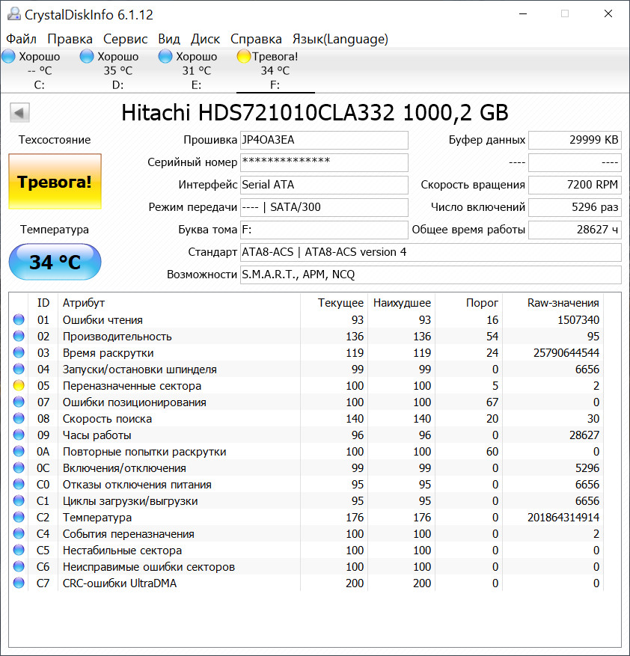
Task: Switch to drive C: disk tab
Action: click(40, 70)
